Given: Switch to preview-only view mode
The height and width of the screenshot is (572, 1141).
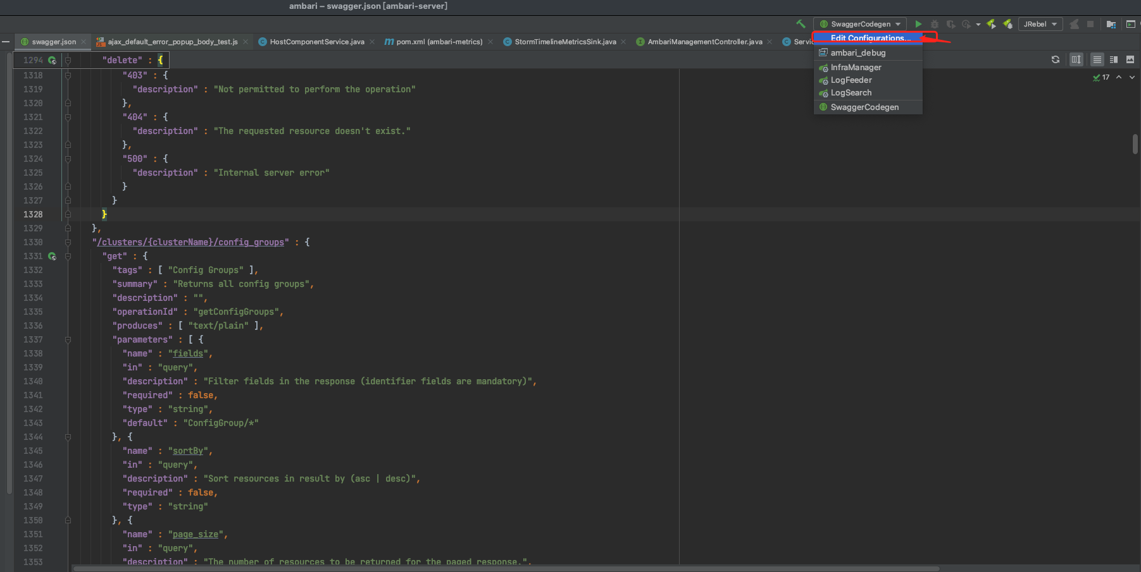Looking at the screenshot, I should click(x=1130, y=59).
